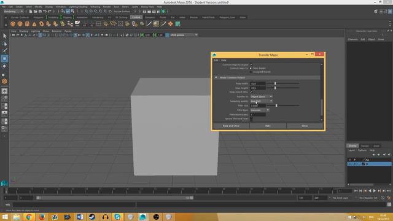This screenshot has width=393, height=221.
Task: Activate the Move tool in toolbox
Action: pyautogui.click(x=4, y=59)
